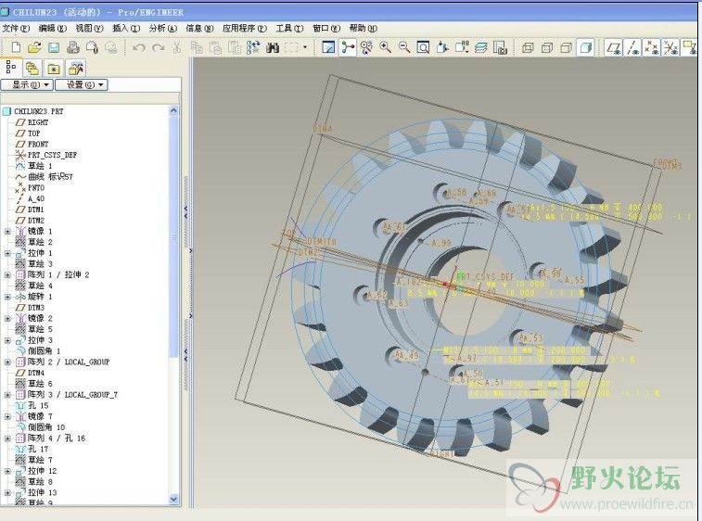Screen dimensions: 702x521
Task: Zoom in with the magnifier plus icon
Action: tap(385, 47)
